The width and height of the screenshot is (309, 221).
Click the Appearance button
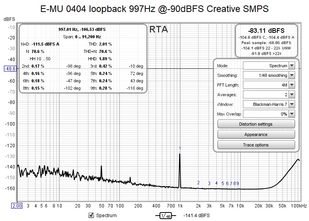click(x=256, y=134)
